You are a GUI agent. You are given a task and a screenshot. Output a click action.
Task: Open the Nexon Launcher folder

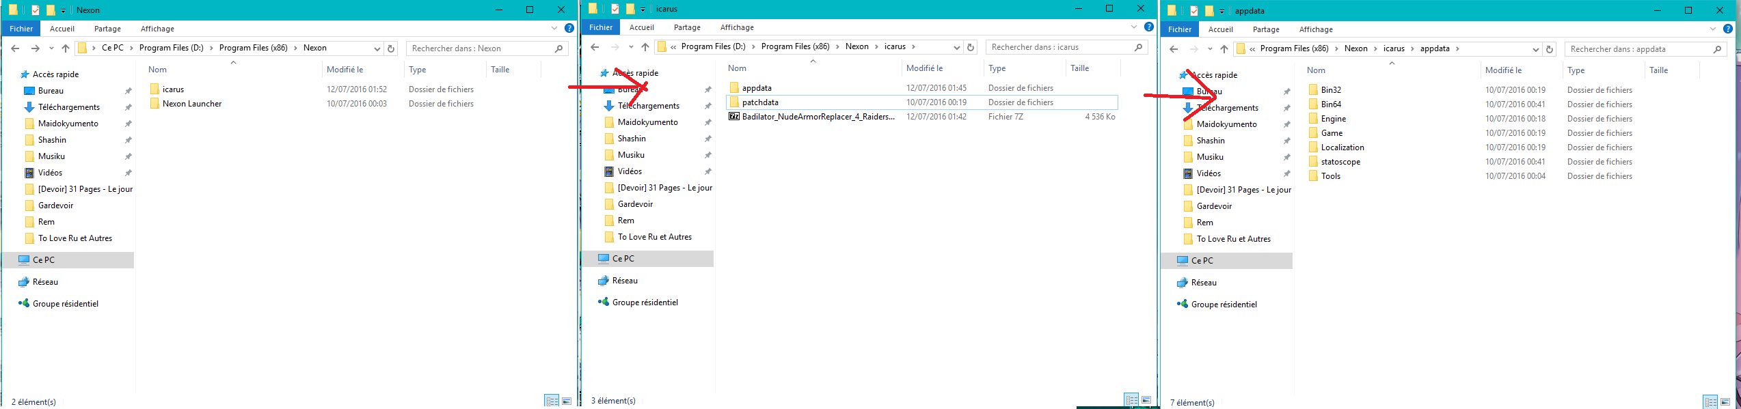pos(191,104)
